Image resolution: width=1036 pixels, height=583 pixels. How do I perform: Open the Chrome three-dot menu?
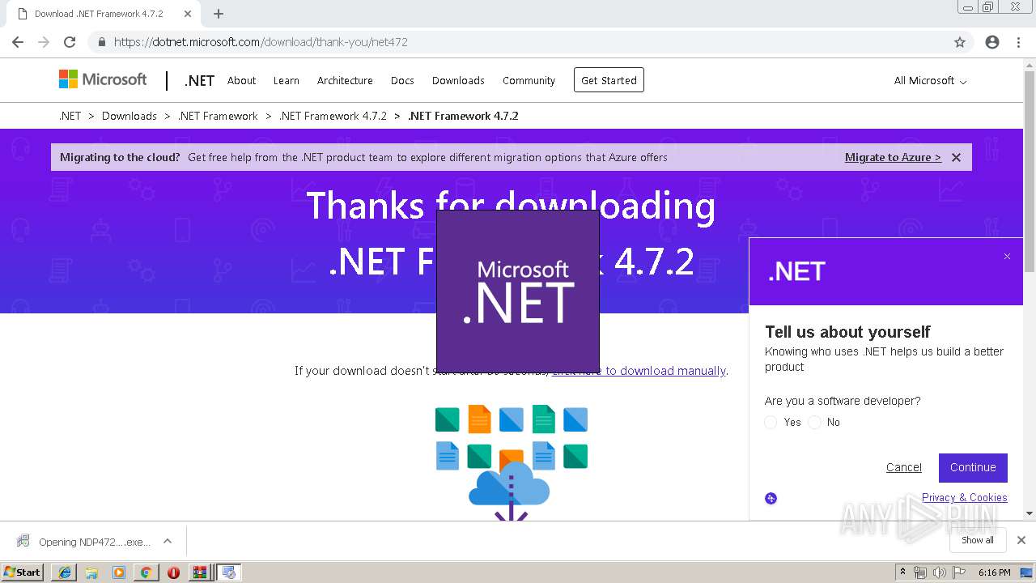pos(1018,42)
